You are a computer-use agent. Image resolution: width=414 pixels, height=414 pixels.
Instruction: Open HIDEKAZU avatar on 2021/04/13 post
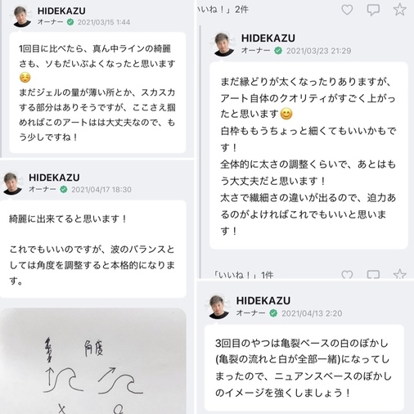(219, 307)
